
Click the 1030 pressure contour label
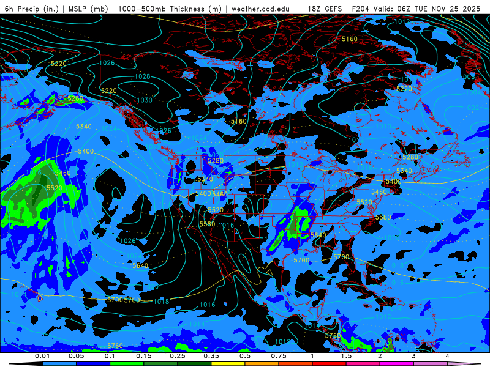coord(145,100)
